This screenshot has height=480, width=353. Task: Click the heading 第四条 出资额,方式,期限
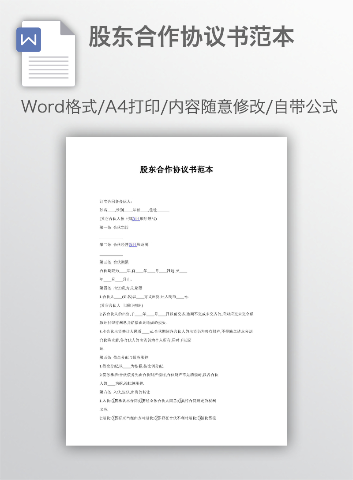[121, 288]
